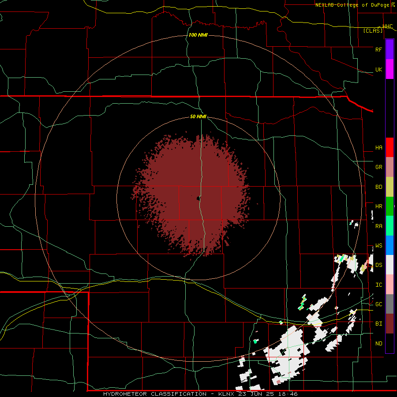Image resolution: width=397 pixels, height=397 pixels.
Task: Click the '100 NMI' range ring label
Action: click(198, 35)
